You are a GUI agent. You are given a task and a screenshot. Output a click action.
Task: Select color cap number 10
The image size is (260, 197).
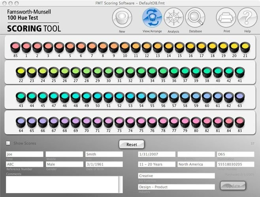[x=125, y=47]
